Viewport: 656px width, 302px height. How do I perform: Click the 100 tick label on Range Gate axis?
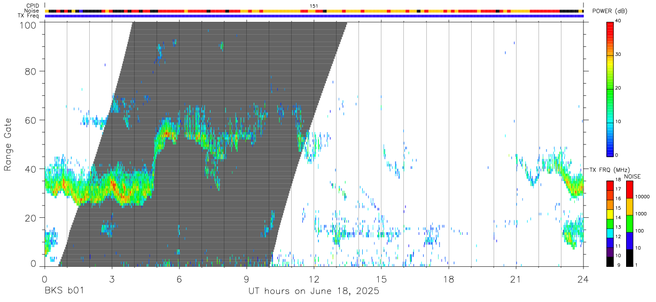[28, 25]
